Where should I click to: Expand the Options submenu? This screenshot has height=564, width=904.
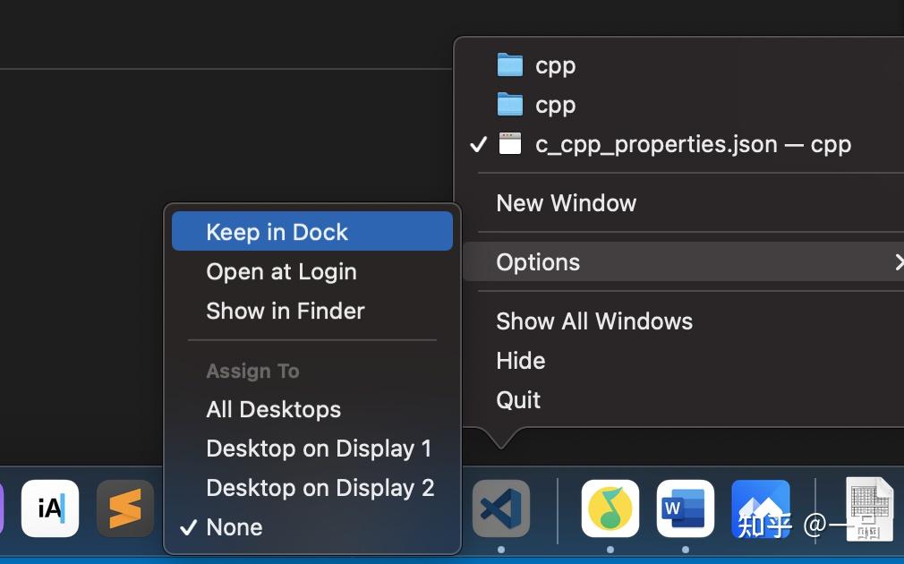click(x=538, y=261)
